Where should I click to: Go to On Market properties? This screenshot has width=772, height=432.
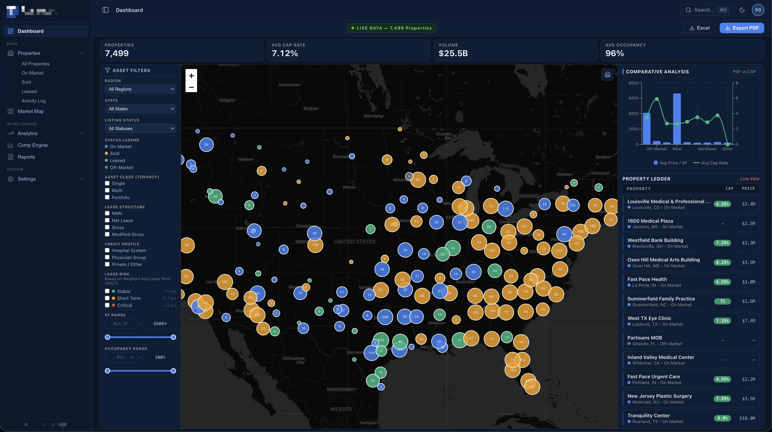pyautogui.click(x=32, y=73)
